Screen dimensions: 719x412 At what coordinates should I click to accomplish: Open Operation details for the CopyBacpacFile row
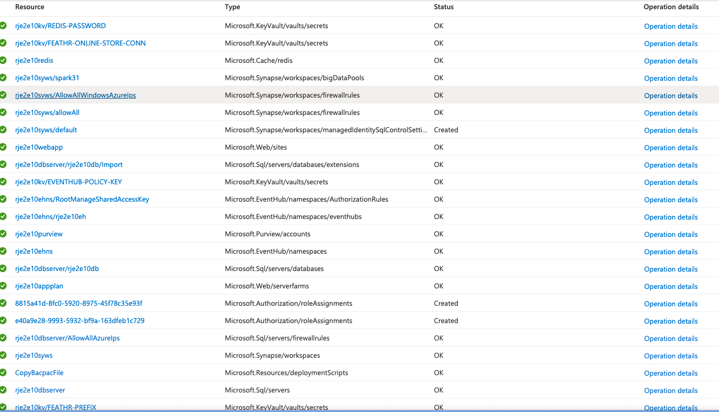(x=670, y=374)
